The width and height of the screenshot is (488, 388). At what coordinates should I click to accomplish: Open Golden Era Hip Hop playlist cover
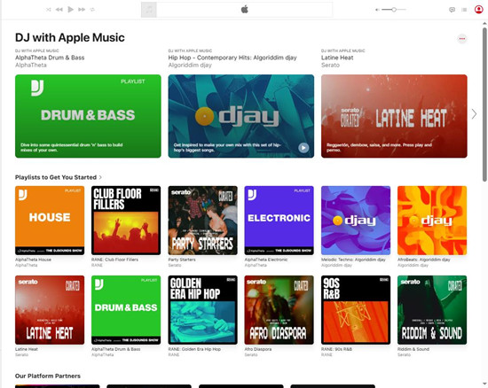tap(202, 310)
